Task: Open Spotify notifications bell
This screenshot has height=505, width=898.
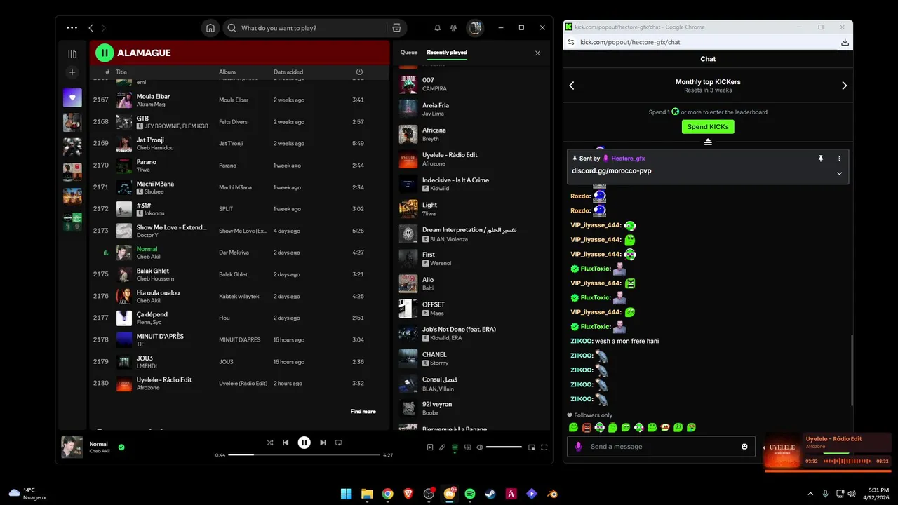Action: click(438, 28)
